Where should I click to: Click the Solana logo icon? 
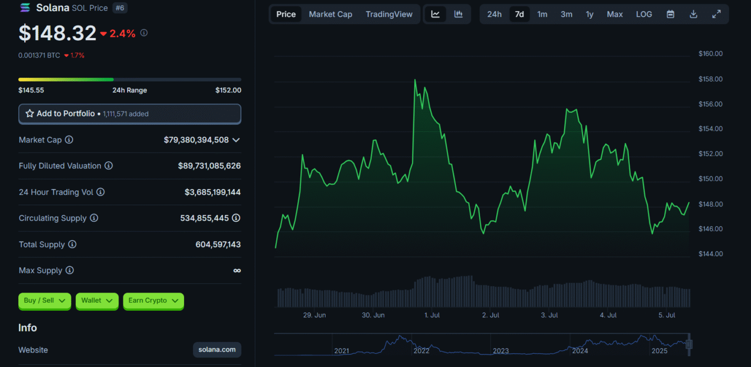coord(25,8)
